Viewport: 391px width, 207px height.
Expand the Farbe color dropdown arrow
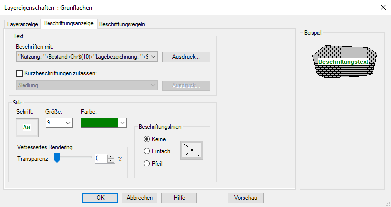tap(122, 123)
